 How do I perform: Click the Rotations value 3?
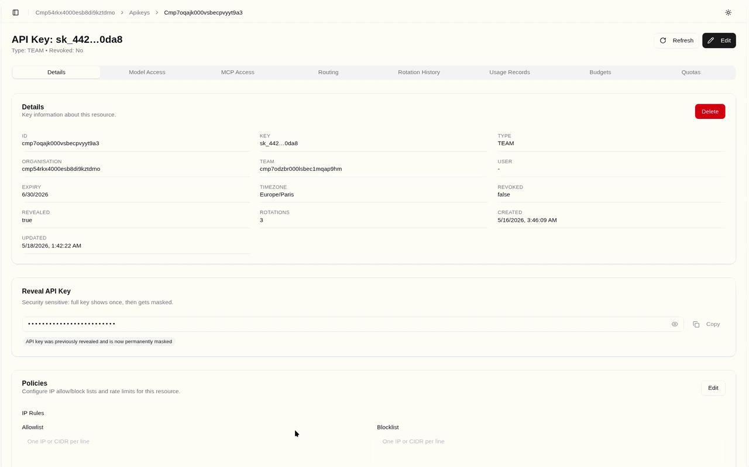coord(262,220)
